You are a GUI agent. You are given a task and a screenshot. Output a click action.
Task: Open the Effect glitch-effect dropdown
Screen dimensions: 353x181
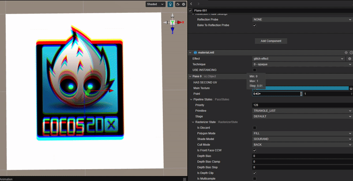[x=299, y=59]
